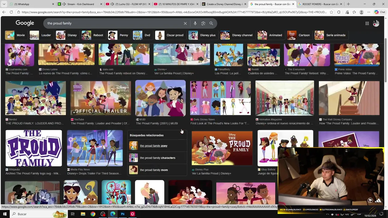388x218 pixels.
Task: Open the Google account avatar
Action: click(376, 23)
